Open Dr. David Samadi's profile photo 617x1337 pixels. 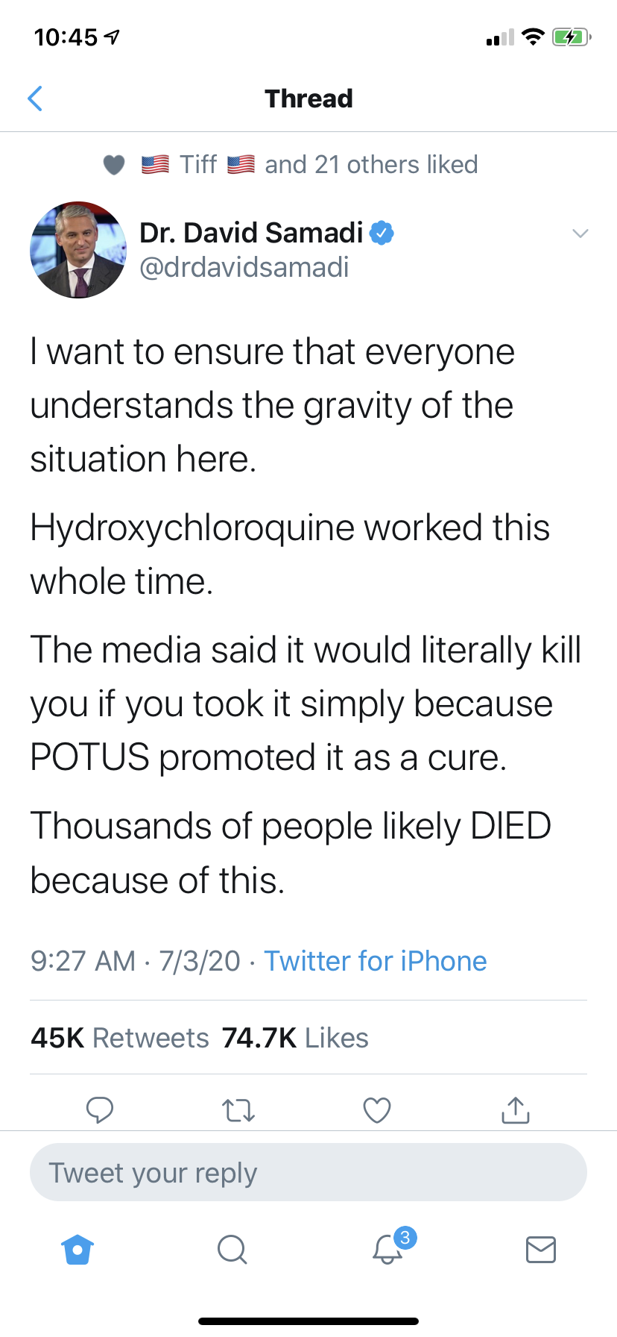tap(78, 250)
